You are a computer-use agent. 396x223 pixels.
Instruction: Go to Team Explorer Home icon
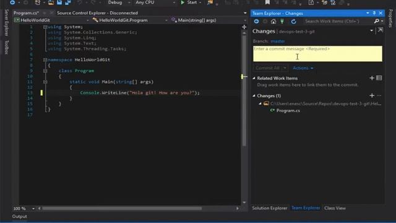(x=273, y=22)
